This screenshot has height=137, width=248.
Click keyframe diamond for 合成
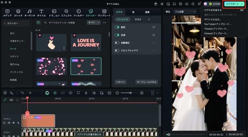(x=154, y=35)
